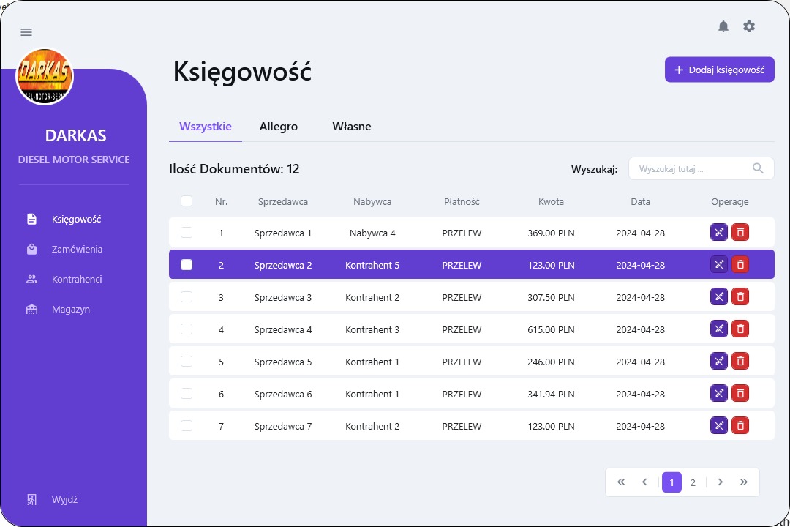Check the checkbox for row Sprzedawca 5

pos(187,361)
